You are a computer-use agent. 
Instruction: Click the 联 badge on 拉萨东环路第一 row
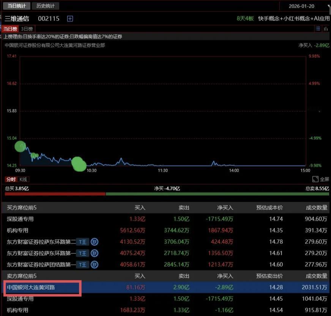[x=95, y=253]
